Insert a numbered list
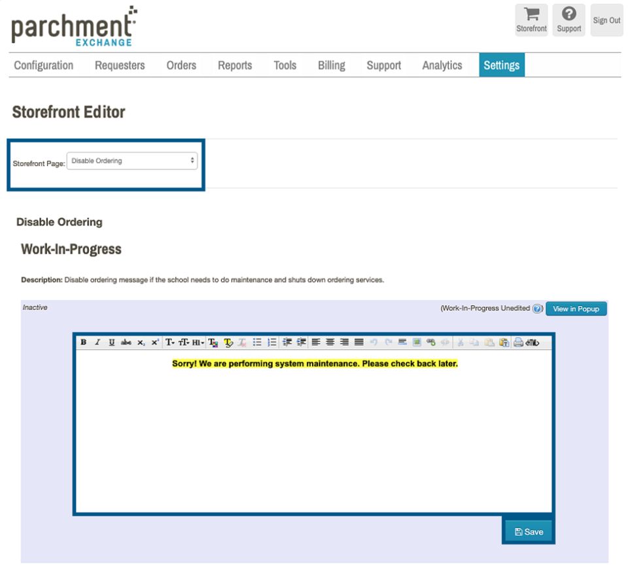The height and width of the screenshot is (566, 628). pyautogui.click(x=272, y=342)
